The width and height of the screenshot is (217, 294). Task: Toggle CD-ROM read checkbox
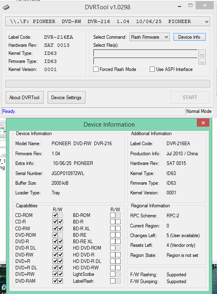pos(55,215)
